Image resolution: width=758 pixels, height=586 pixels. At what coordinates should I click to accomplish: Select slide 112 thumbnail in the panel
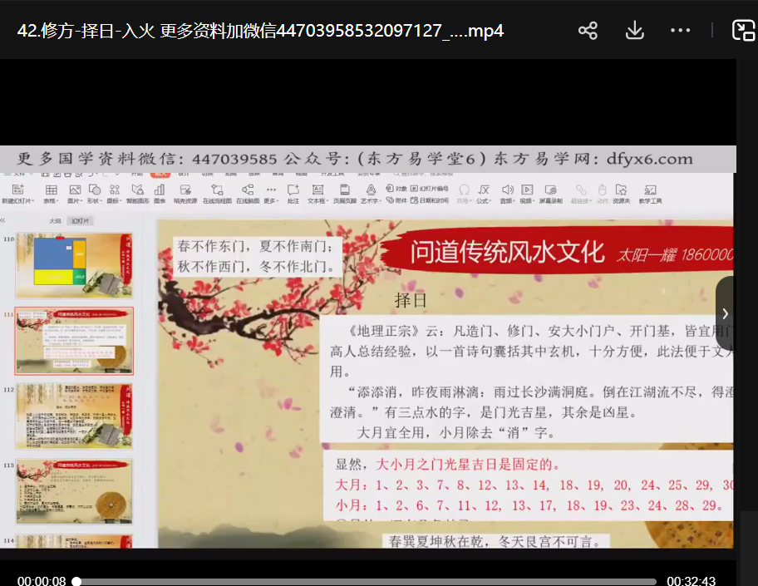[x=74, y=416]
